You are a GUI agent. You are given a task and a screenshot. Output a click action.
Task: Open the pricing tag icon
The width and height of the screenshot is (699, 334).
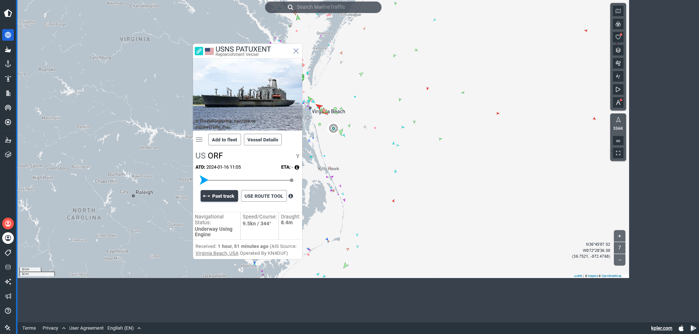point(8,253)
